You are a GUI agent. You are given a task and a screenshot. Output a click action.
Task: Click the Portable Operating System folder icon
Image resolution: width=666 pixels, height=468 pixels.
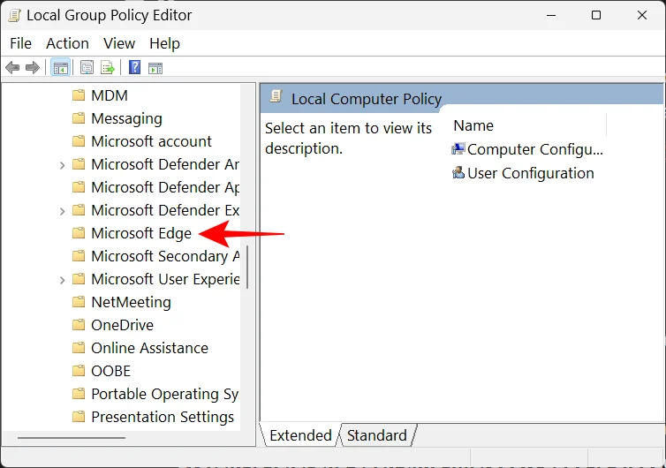click(79, 394)
